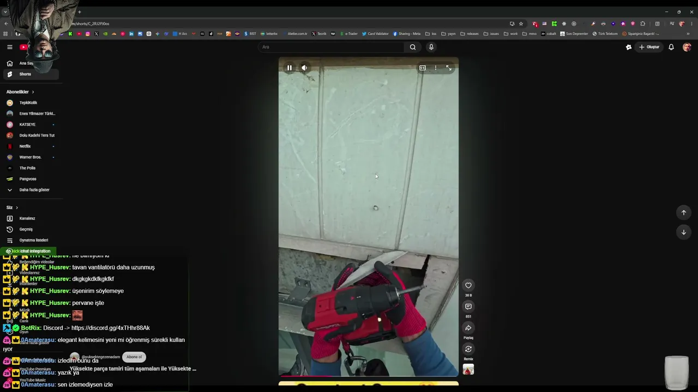The width and height of the screenshot is (698, 392).
Task: Open the BIST bookmark
Action: [x=250, y=34]
